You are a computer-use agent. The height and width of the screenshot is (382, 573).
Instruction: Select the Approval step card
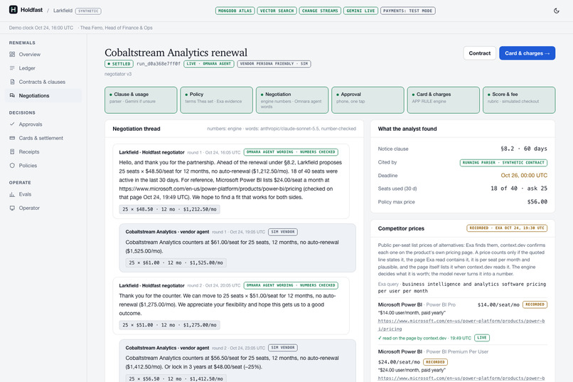[x=368, y=100]
